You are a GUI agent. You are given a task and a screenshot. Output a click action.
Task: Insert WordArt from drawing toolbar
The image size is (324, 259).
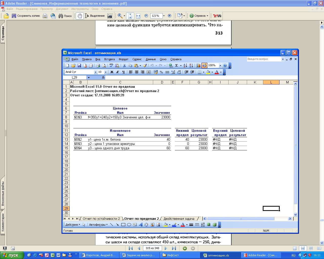click(140, 225)
